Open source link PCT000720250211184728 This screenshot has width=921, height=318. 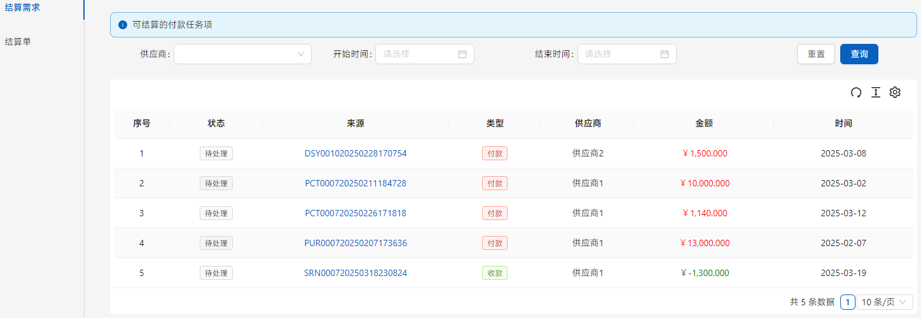[356, 183]
